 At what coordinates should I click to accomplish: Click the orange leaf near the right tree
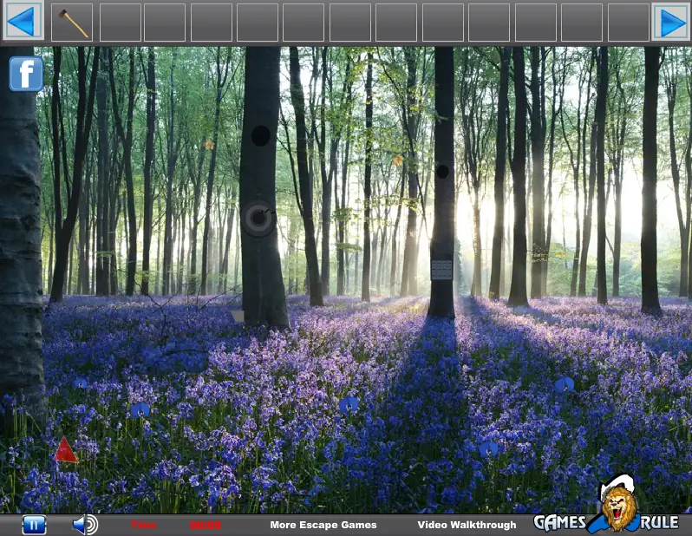pos(398,160)
